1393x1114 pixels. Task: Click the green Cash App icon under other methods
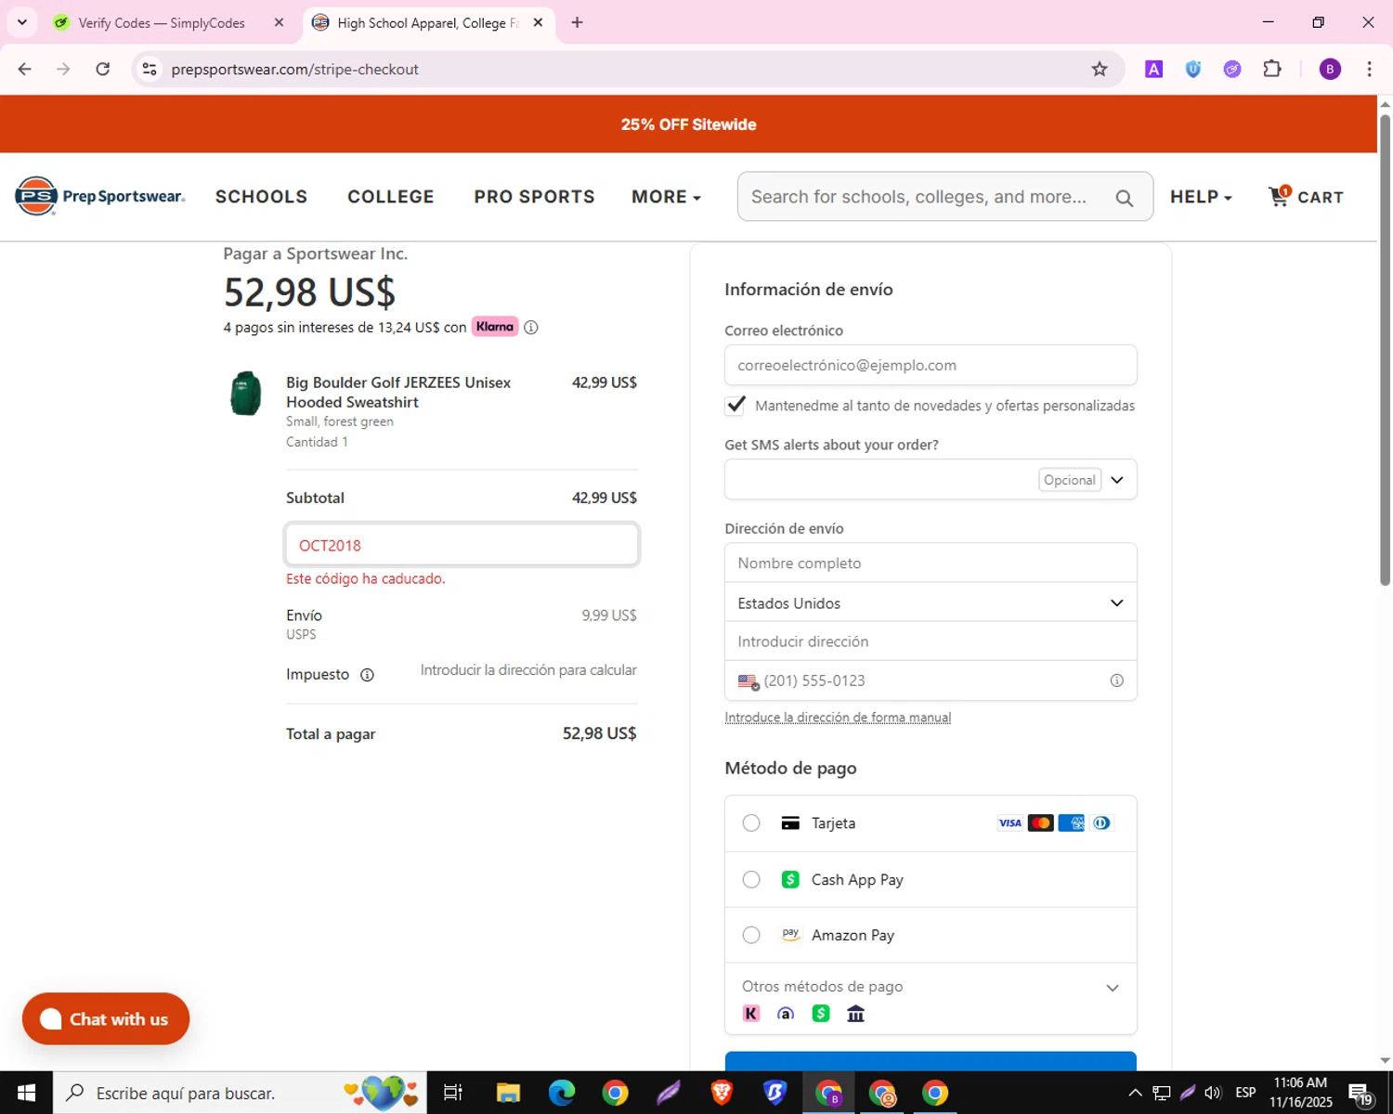click(821, 1014)
